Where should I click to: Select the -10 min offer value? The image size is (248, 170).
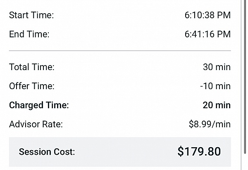click(215, 86)
